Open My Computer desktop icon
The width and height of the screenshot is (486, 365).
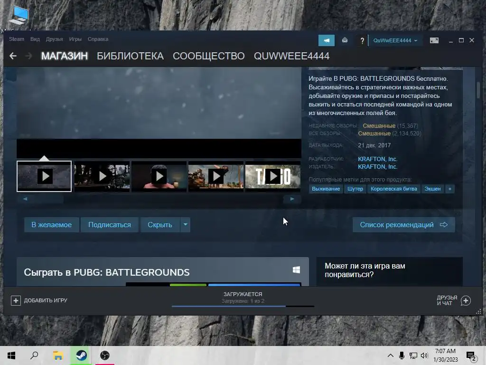[18, 16]
